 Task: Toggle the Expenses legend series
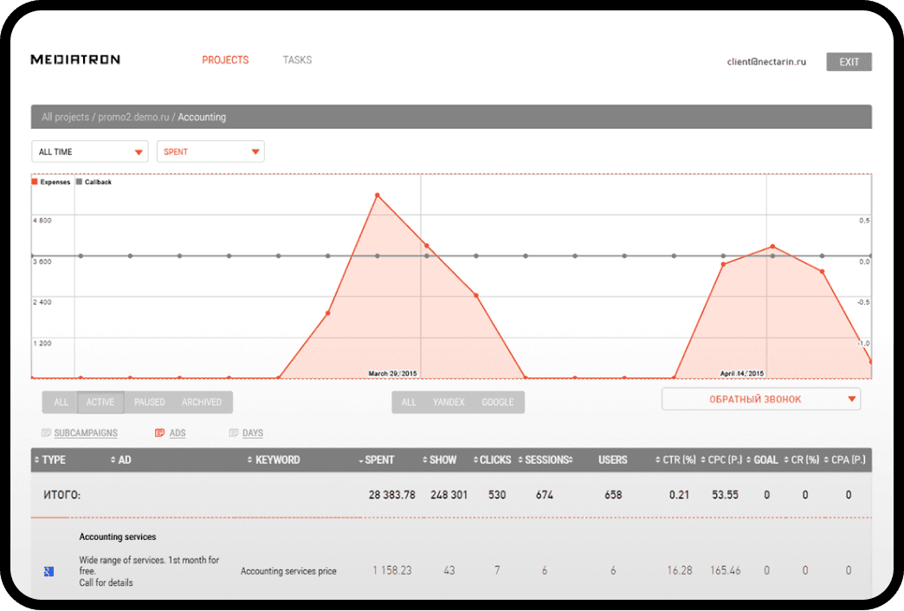click(x=51, y=182)
